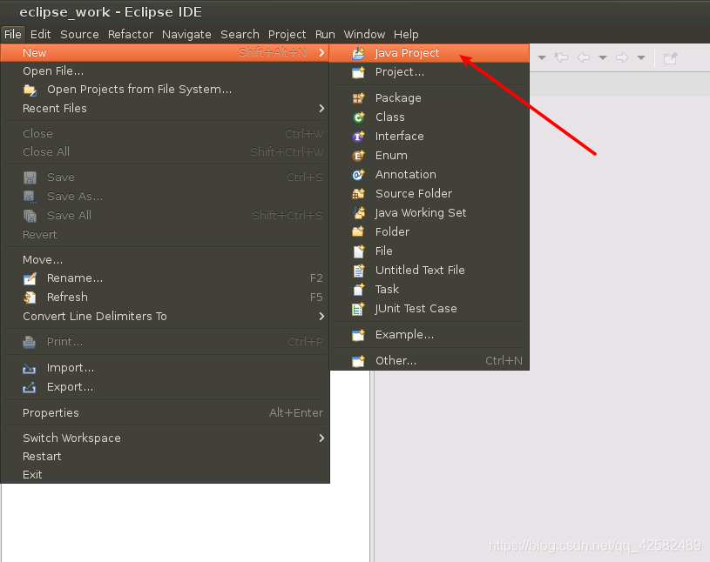Open the Refactor menu
This screenshot has height=562, width=710.
131,34
